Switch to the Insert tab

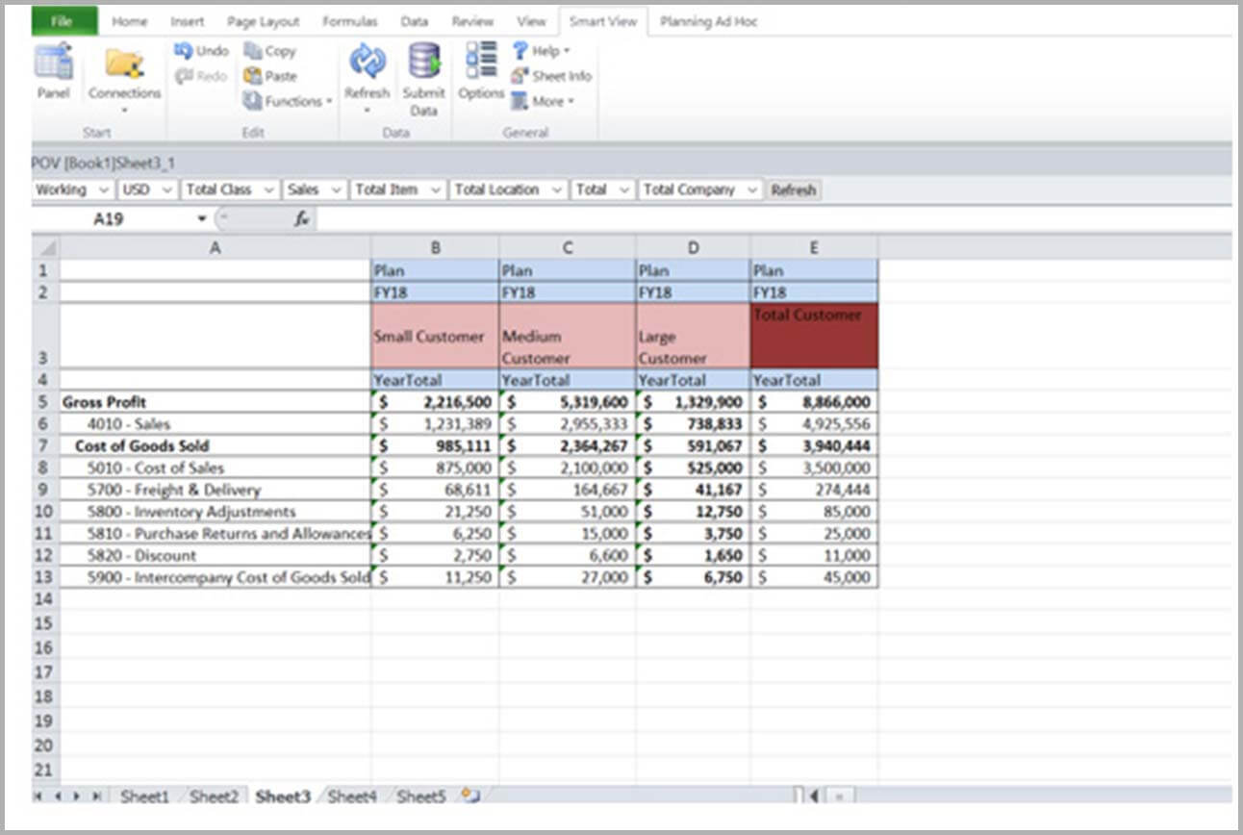[x=188, y=21]
